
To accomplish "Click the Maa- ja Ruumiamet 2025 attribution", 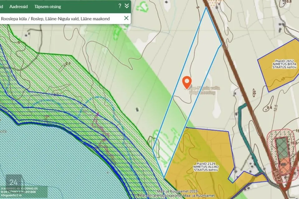I will click(177, 192).
